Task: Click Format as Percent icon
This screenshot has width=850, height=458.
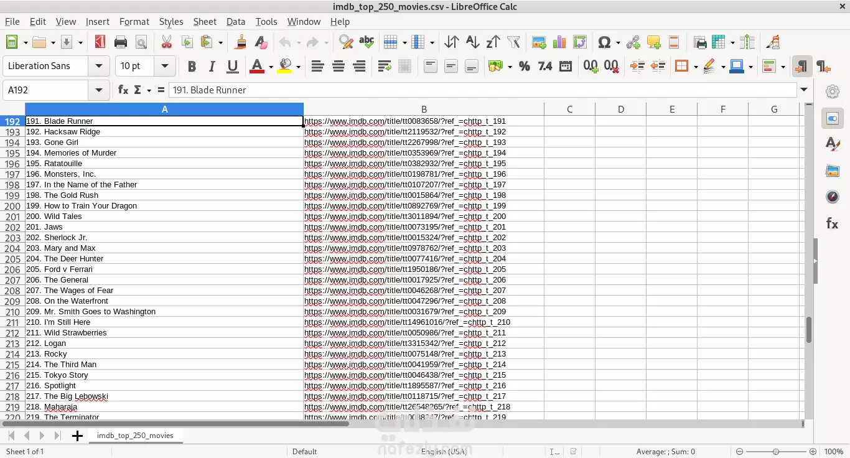Action: click(x=524, y=66)
